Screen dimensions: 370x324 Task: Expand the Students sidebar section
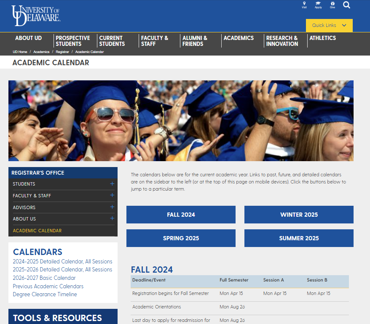(x=112, y=184)
